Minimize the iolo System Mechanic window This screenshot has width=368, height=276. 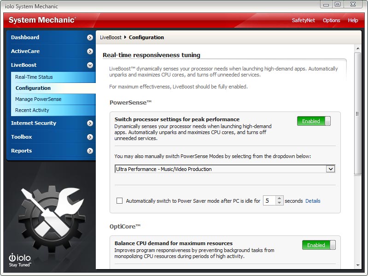(x=326, y=5)
